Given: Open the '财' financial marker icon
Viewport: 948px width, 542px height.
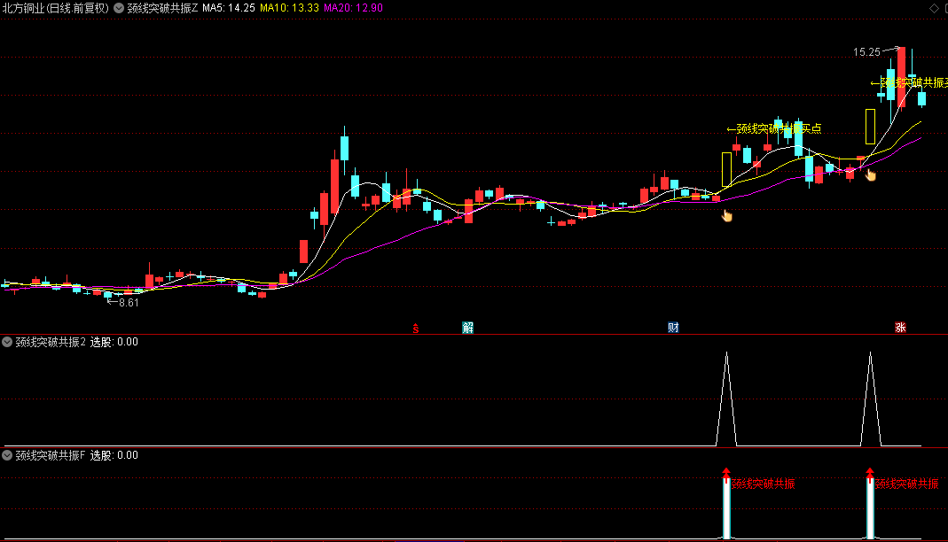Looking at the screenshot, I should pyautogui.click(x=673, y=328).
